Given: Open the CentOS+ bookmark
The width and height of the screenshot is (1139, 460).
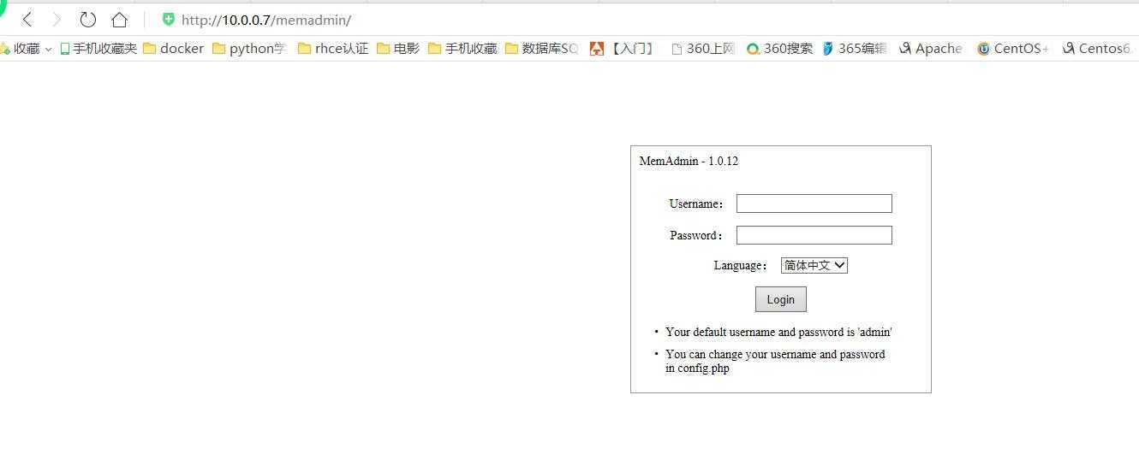Looking at the screenshot, I should click(1013, 49).
